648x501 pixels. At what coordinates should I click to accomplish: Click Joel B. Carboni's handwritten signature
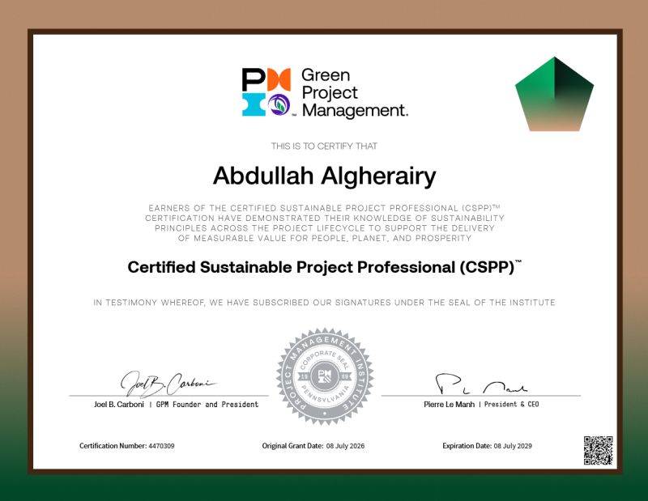pos(167,384)
